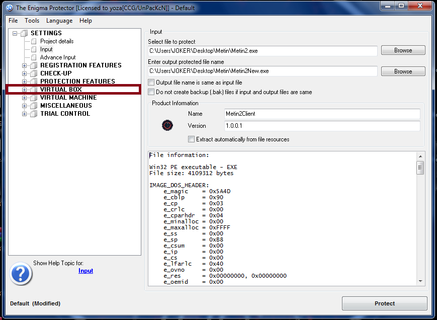Select REGISTRATION FEATURES in the tree

click(x=81, y=65)
